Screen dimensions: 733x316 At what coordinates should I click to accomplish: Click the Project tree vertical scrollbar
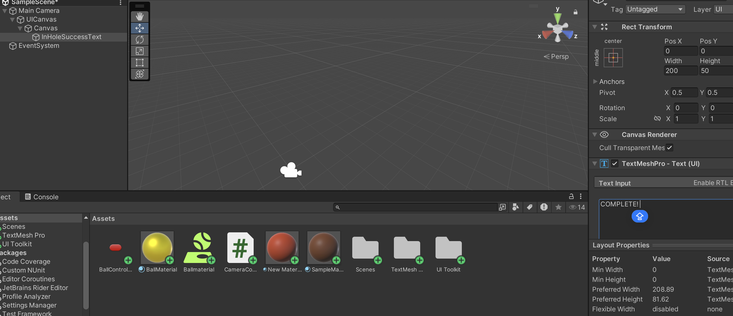(x=86, y=275)
